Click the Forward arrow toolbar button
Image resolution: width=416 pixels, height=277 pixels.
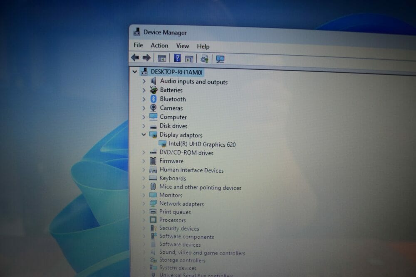coord(146,58)
